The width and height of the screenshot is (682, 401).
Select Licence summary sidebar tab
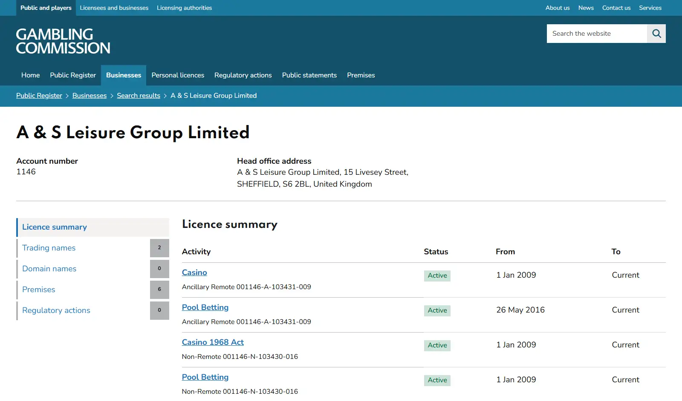pos(93,227)
